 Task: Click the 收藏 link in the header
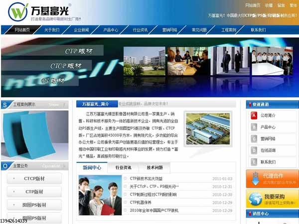[x=269, y=5]
